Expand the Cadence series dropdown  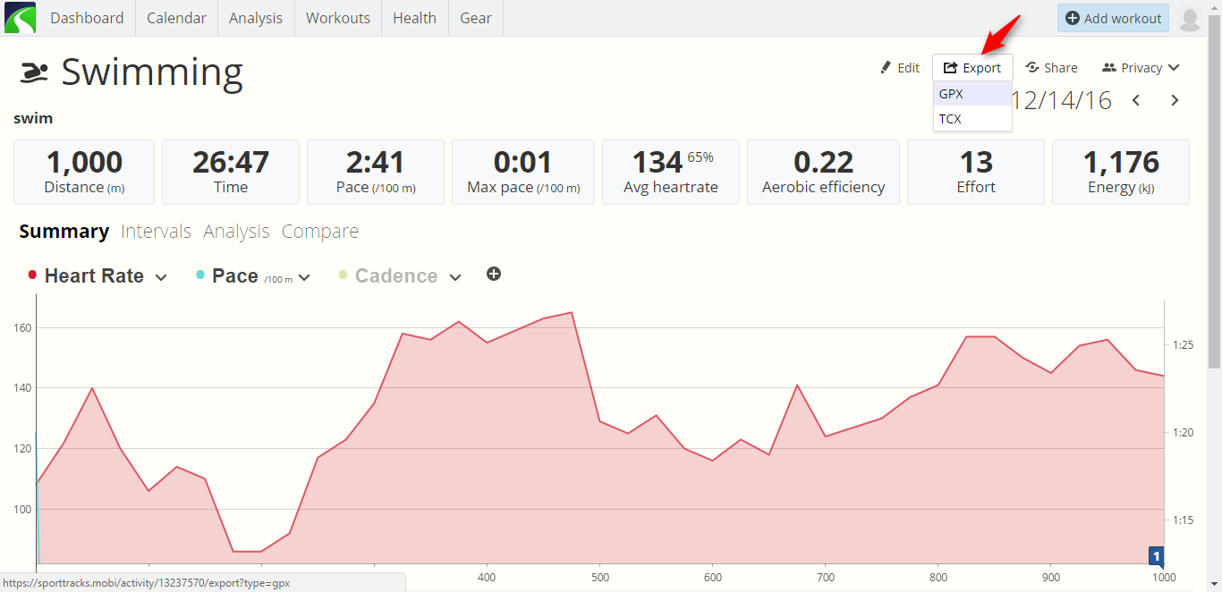[455, 277]
